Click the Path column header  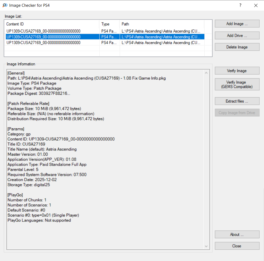(162, 24)
